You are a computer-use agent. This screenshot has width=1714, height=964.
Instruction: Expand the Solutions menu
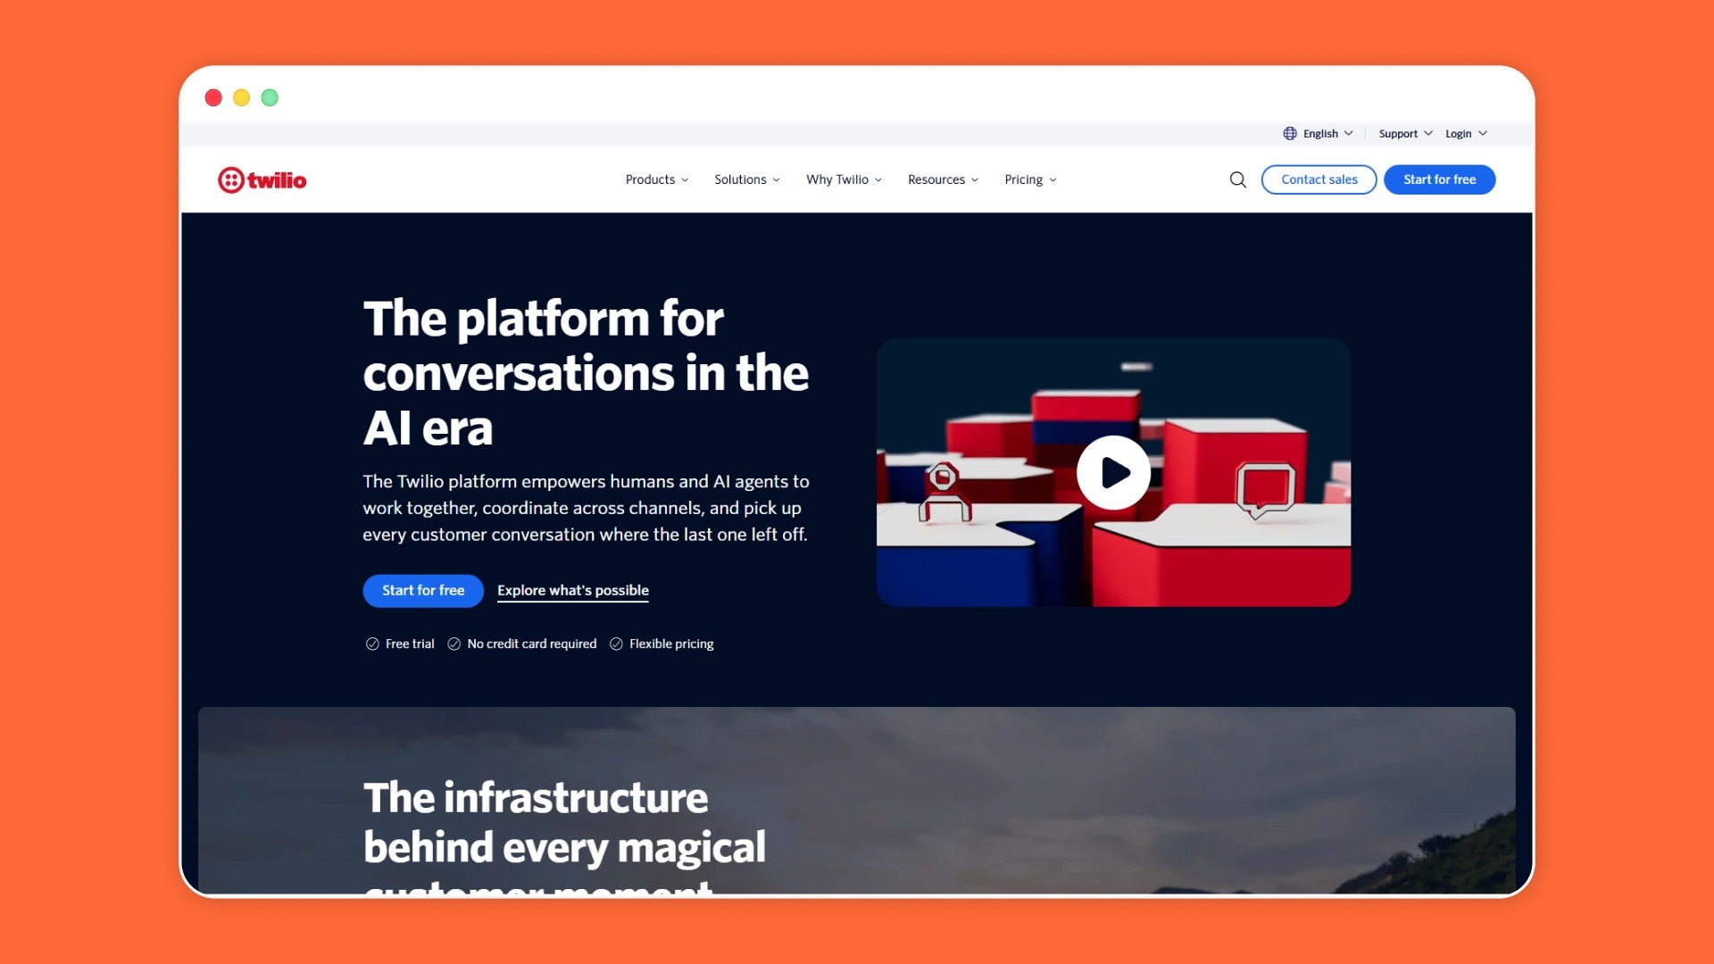(747, 179)
